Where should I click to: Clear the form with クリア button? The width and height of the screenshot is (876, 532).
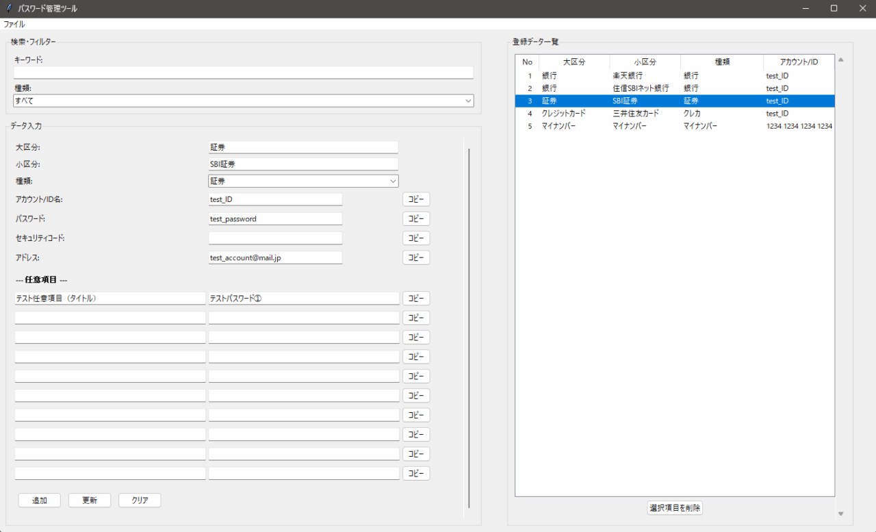coord(140,501)
